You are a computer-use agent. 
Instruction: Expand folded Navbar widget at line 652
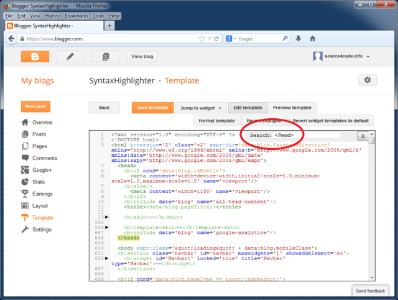coord(106,258)
